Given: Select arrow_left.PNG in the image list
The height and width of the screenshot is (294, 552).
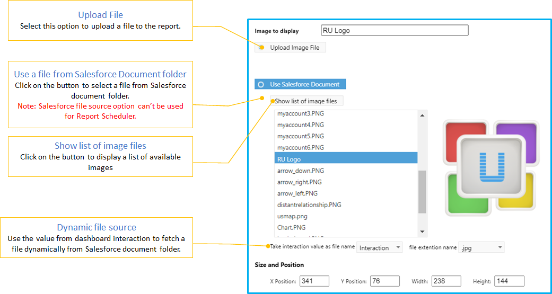Looking at the screenshot, I should coord(346,193).
